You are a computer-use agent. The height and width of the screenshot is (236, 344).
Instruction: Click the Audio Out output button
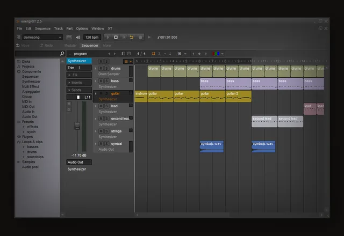click(79, 162)
